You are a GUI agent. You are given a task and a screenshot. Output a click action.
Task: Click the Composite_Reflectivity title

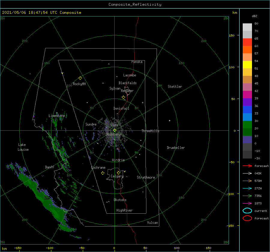tap(135, 4)
